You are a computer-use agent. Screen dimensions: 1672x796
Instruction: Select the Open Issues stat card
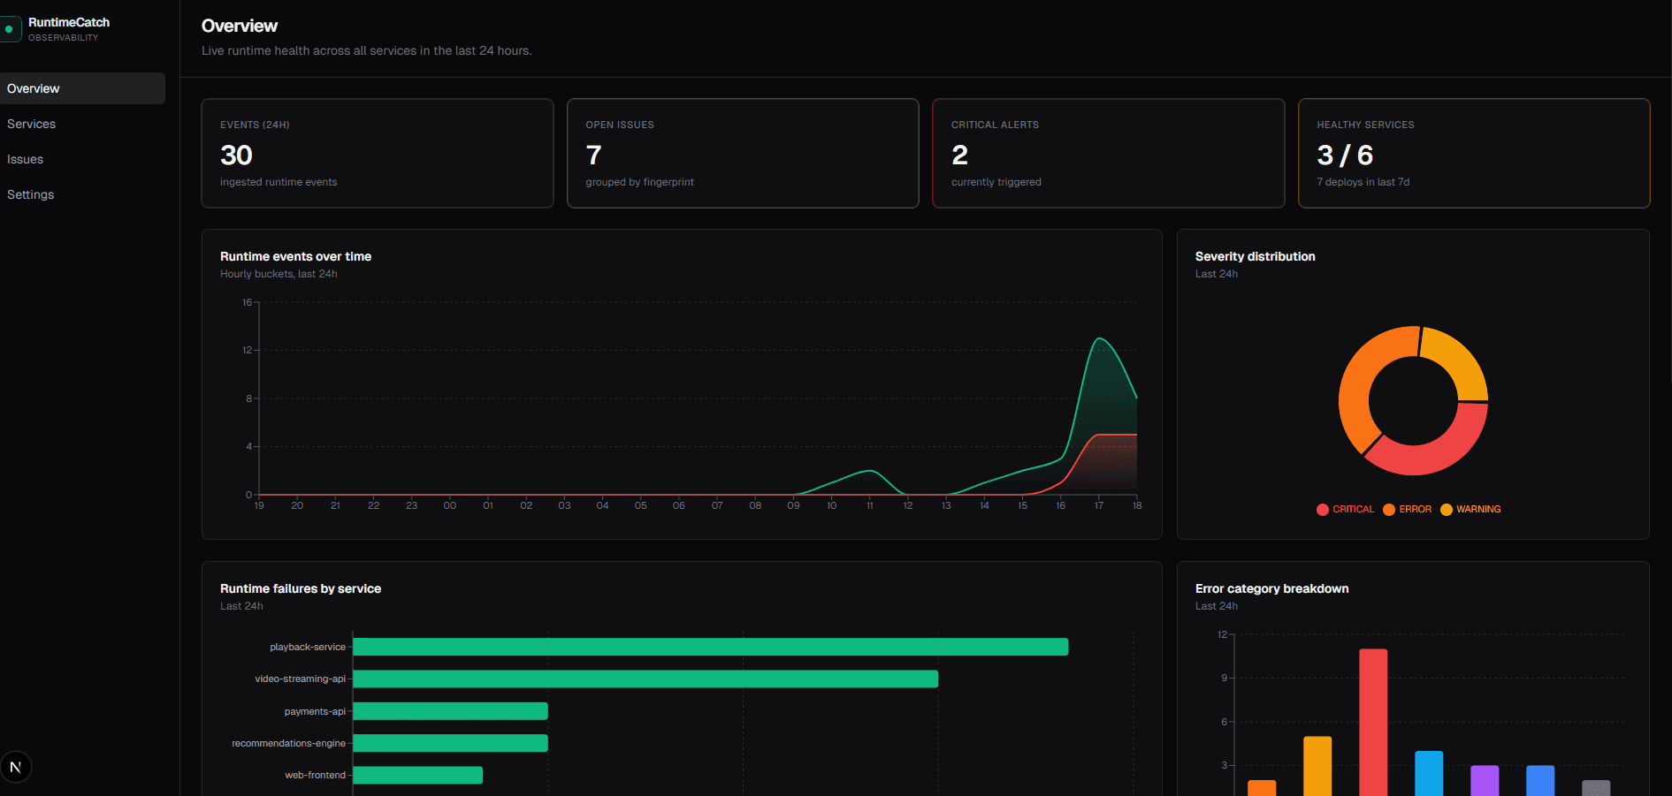[743, 153]
